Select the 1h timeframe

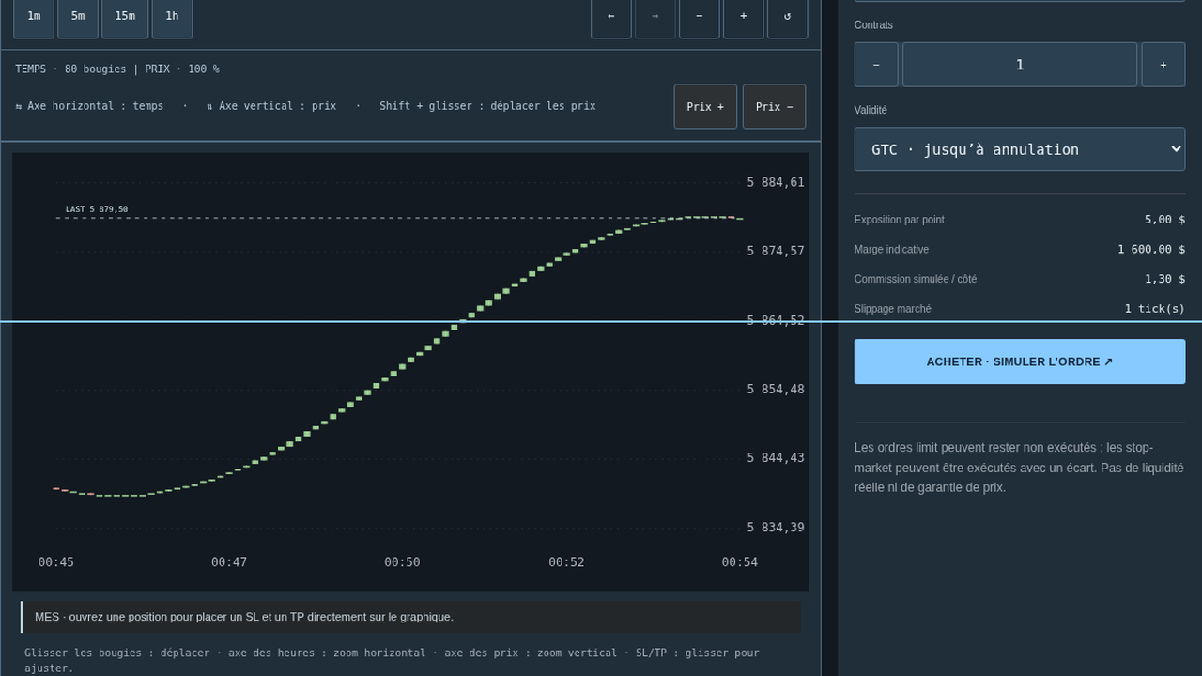pyautogui.click(x=172, y=16)
